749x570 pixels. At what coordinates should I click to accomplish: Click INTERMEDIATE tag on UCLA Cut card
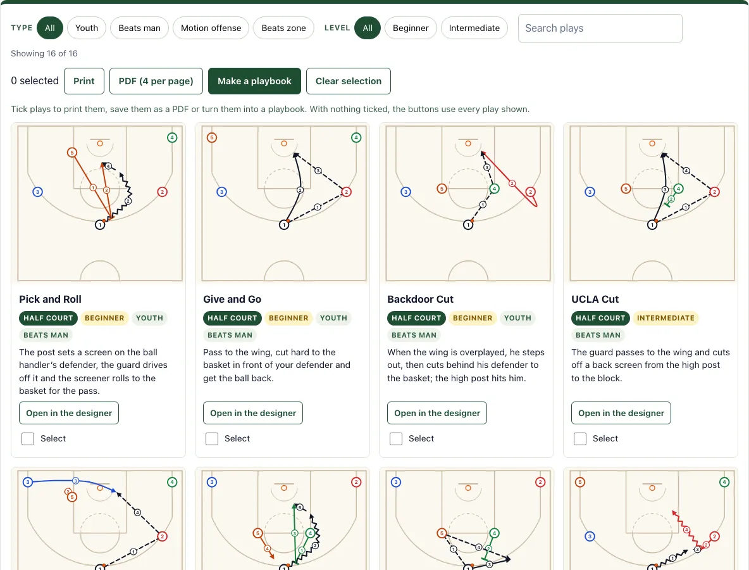point(665,318)
